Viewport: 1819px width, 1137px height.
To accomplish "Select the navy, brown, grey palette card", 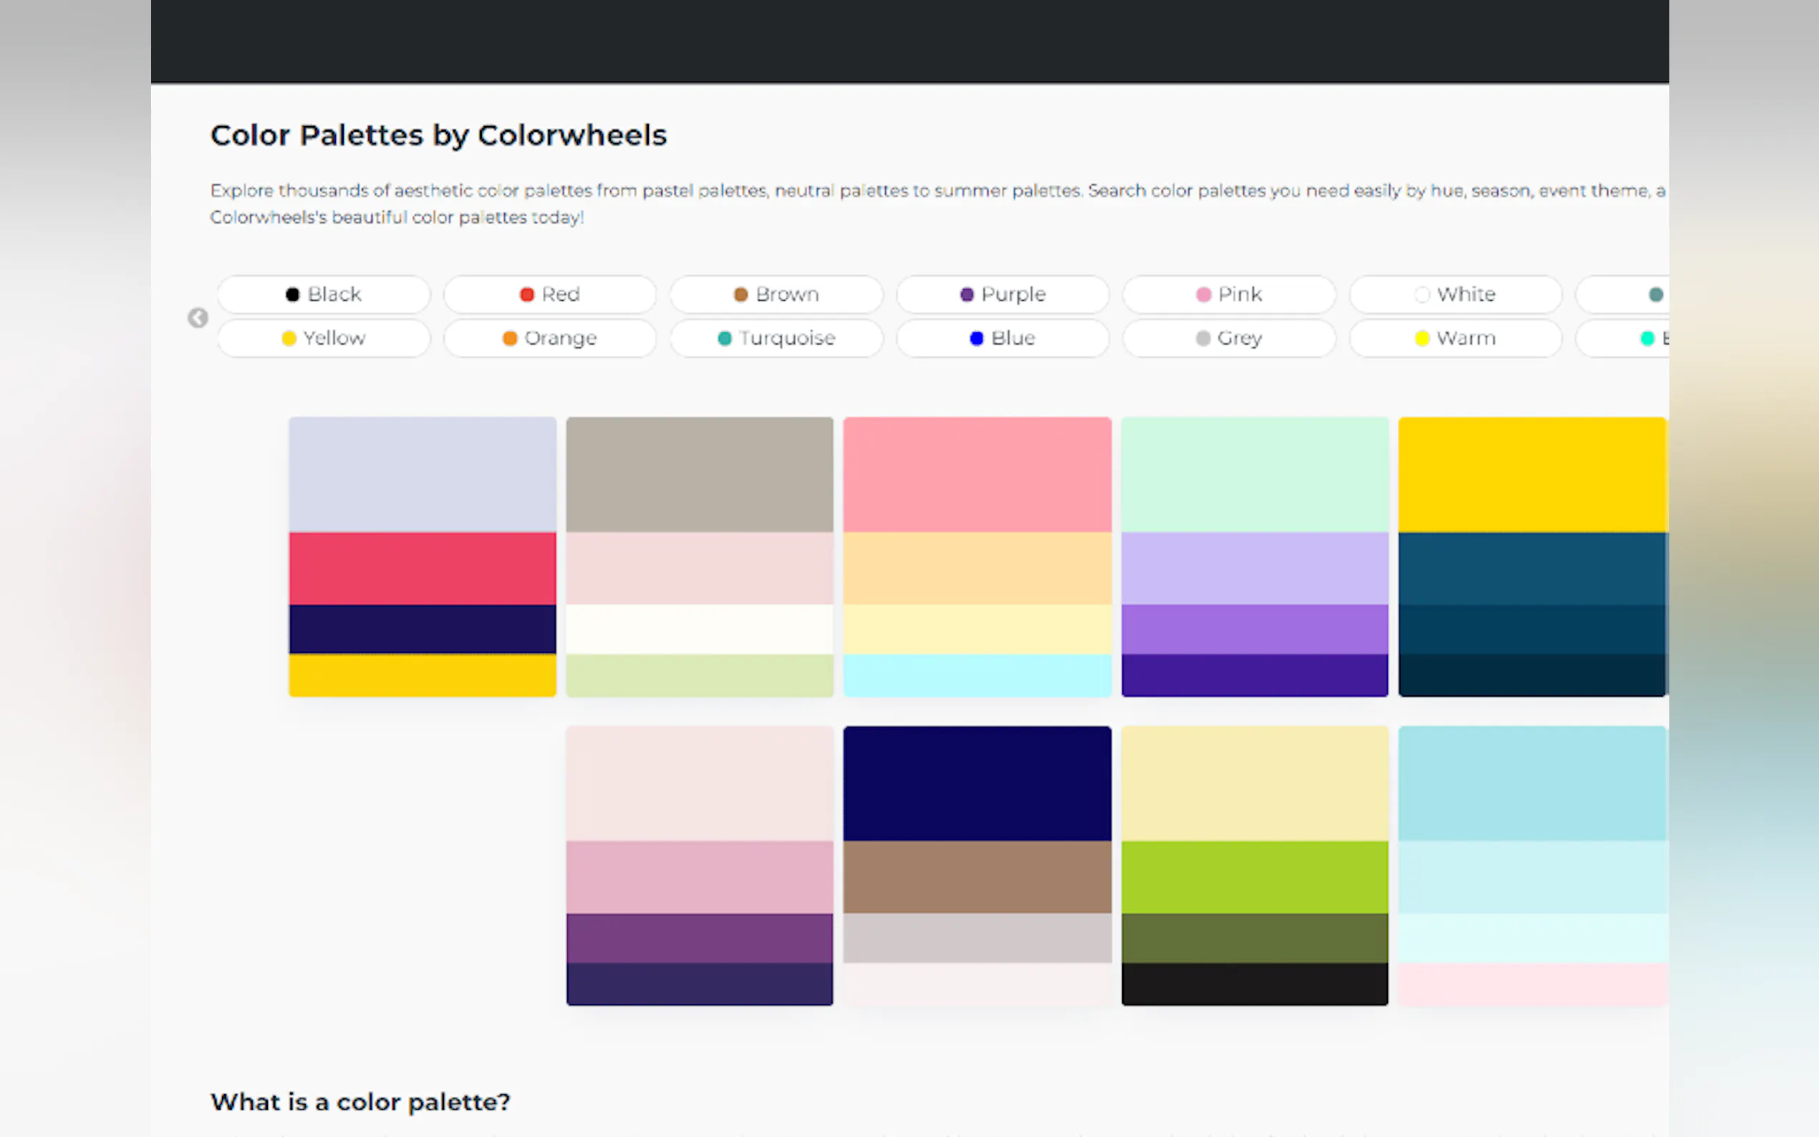I will [x=977, y=865].
